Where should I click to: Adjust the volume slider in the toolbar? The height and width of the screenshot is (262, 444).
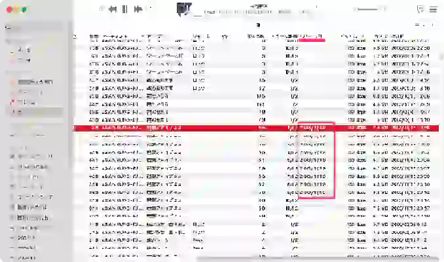pos(369,9)
